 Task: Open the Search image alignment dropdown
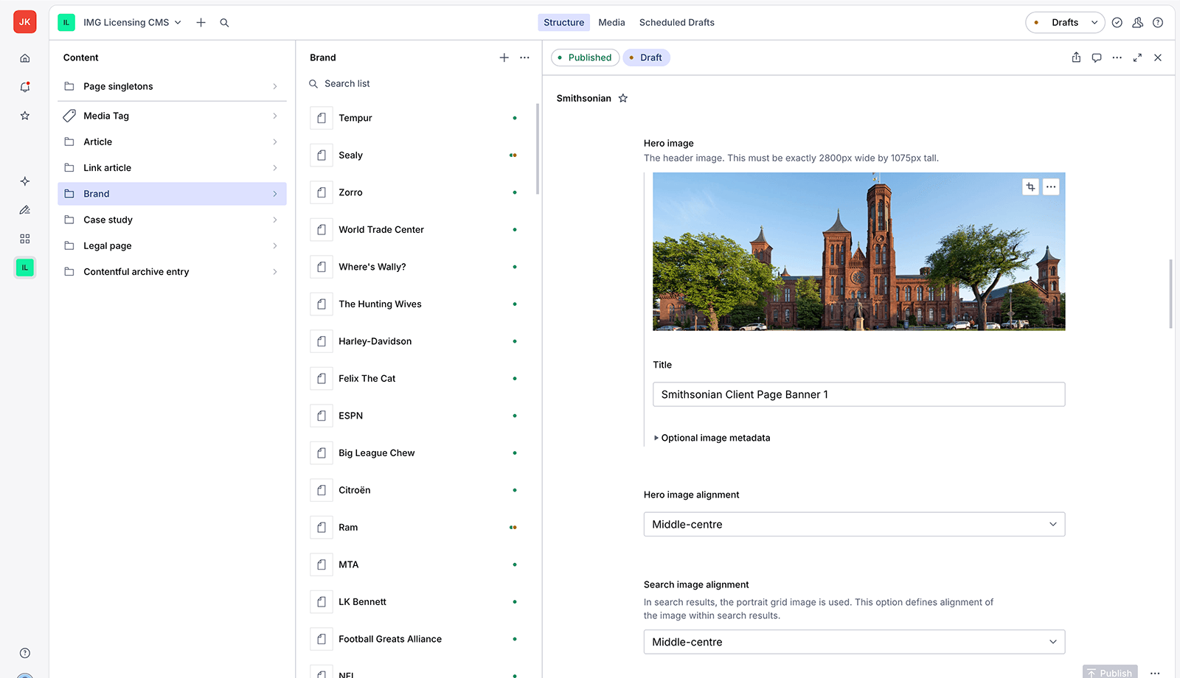(854, 642)
